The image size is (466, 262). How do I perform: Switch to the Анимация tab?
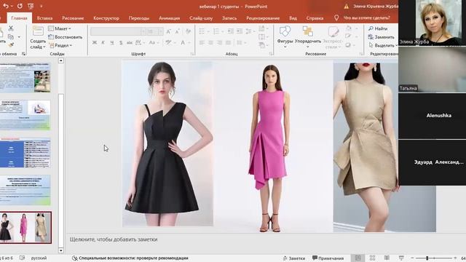pos(169,18)
